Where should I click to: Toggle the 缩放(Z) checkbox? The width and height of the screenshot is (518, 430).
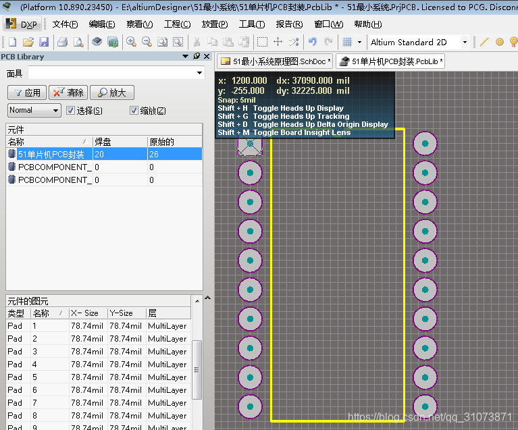[x=134, y=110]
